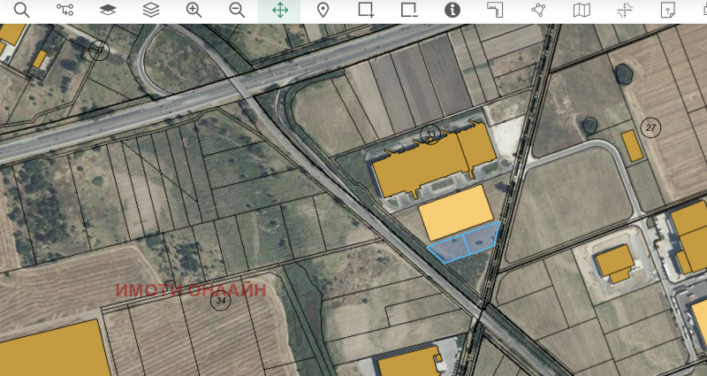Image resolution: width=707 pixels, height=376 pixels.
Task: Activate the info identify tool
Action: point(452,10)
